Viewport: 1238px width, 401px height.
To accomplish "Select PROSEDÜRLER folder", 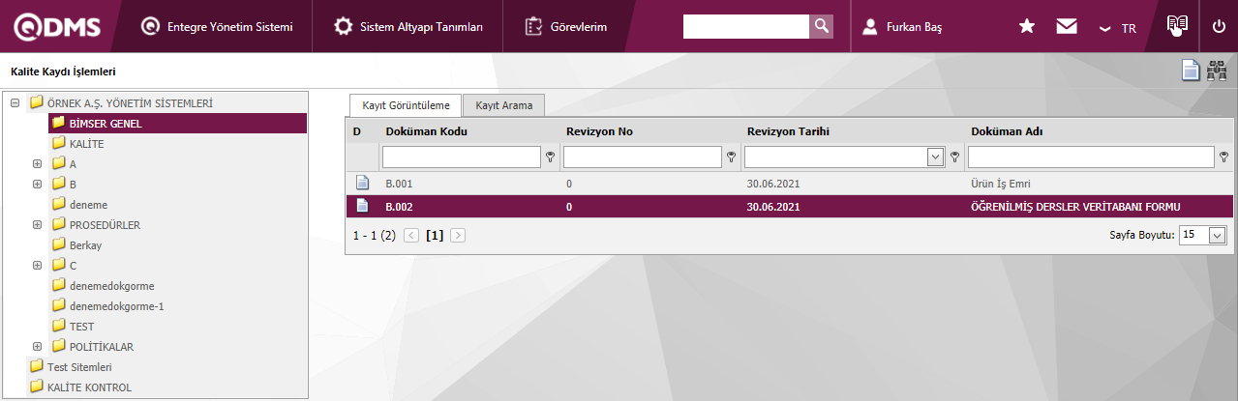I will 105,224.
